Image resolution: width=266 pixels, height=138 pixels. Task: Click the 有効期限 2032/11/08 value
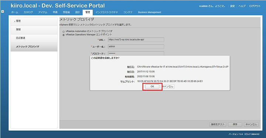(x=146, y=76)
